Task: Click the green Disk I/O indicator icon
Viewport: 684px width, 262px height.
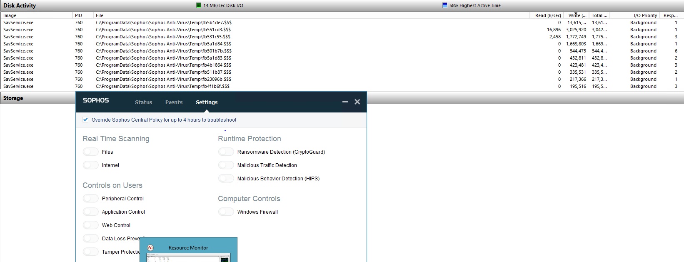Action: [x=198, y=5]
